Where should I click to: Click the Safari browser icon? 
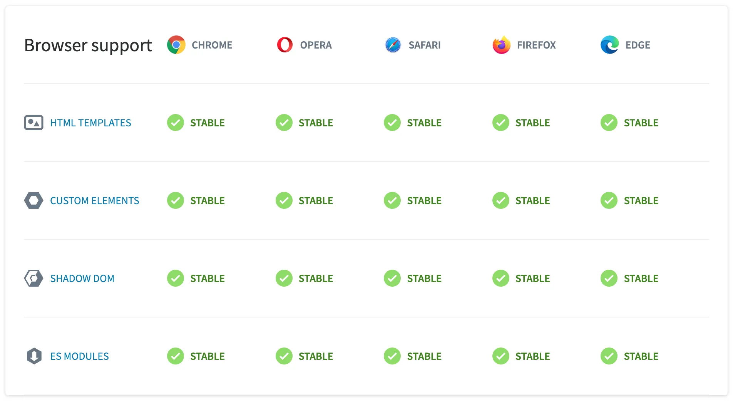coord(392,45)
